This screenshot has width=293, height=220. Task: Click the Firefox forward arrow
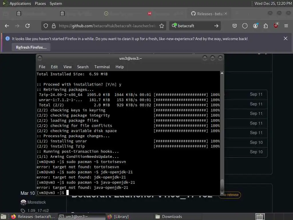17,26
